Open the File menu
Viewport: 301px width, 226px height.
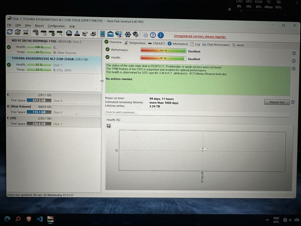(x=9, y=25)
